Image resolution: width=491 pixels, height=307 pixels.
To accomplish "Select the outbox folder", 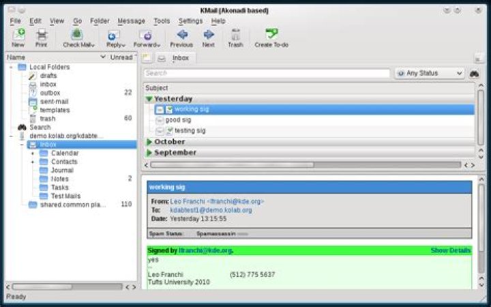I will pos(50,93).
